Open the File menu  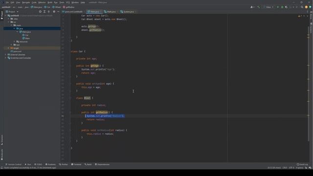7,2
